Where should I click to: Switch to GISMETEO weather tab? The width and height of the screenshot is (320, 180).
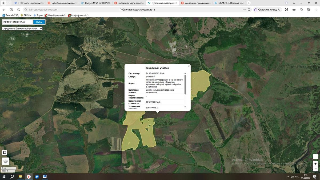(x=229, y=3)
